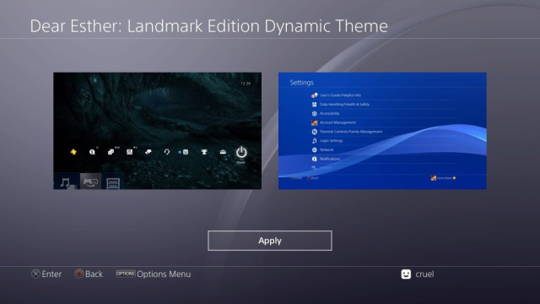540x304 pixels.
Task: Click the Profile face icon in home preview
Action: click(x=186, y=152)
